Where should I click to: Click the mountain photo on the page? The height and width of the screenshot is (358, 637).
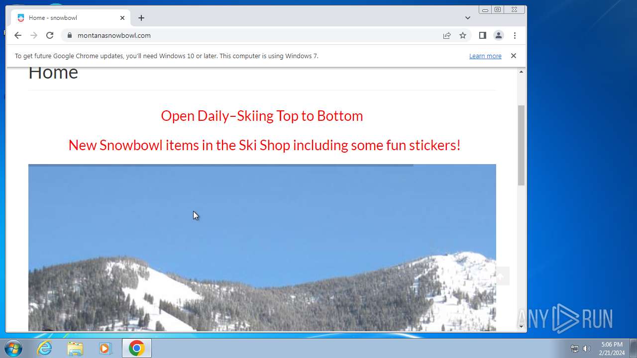[262, 248]
